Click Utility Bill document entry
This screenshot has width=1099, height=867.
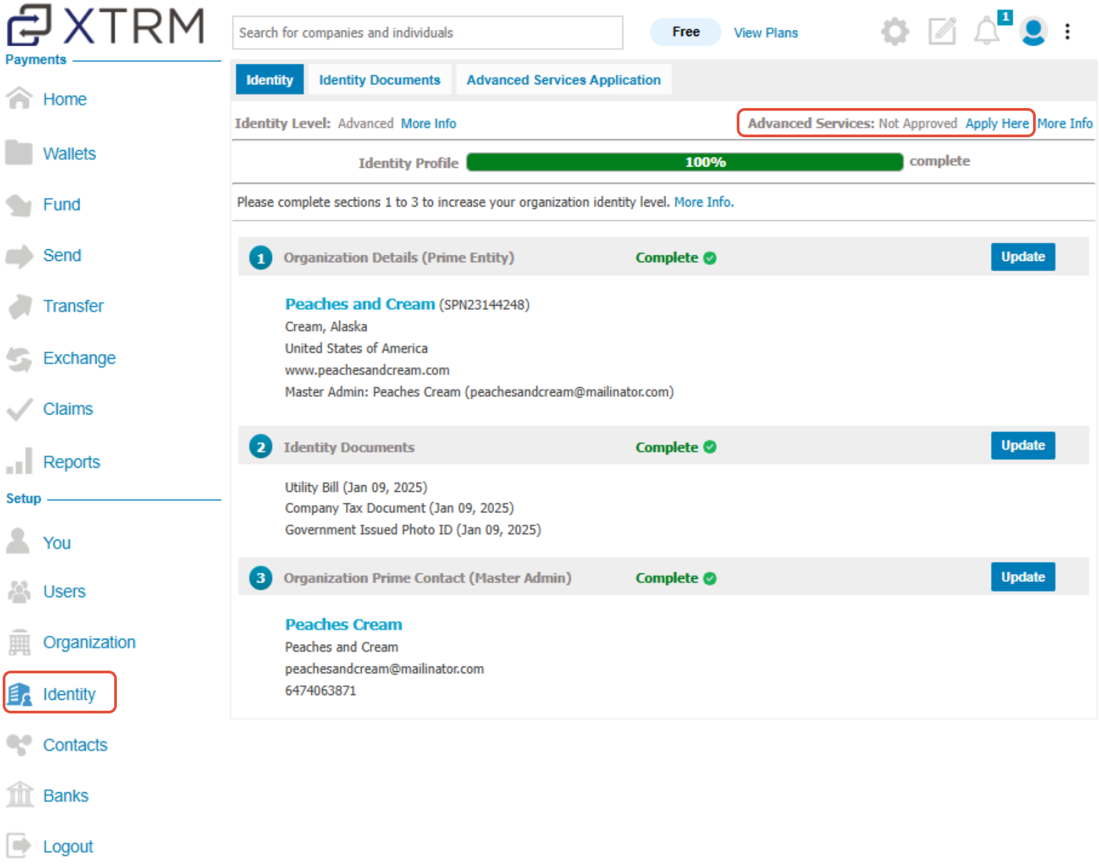coord(356,487)
